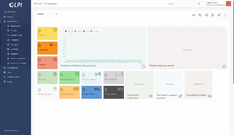
Task: Collapse the sidebar menu
Action: pyautogui.click(x=11, y=131)
